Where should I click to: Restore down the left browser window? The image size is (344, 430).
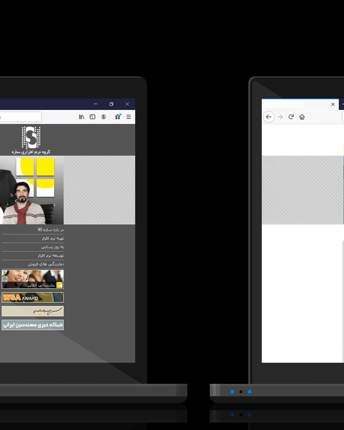(x=111, y=104)
